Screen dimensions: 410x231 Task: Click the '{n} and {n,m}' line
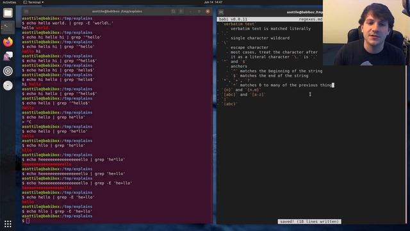coord(241,90)
